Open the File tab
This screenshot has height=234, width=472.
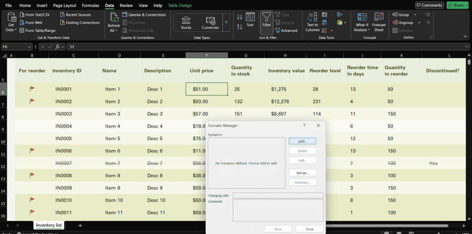tap(9, 6)
